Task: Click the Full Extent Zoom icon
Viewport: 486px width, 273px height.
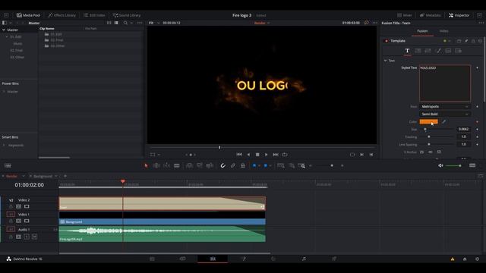Action: click(x=281, y=165)
